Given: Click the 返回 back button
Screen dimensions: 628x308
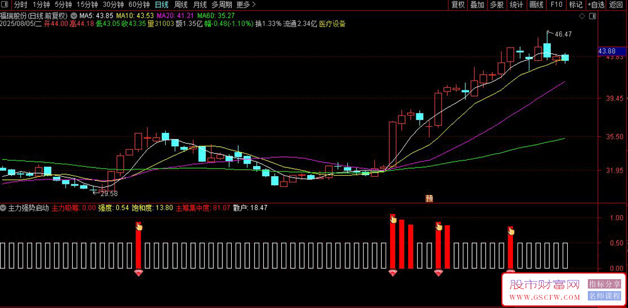Looking at the screenshot, I should pos(616,5).
